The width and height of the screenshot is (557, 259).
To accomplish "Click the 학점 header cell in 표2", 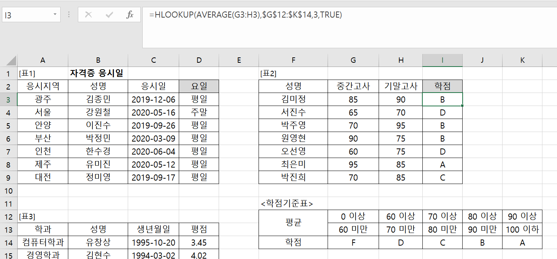I will [x=442, y=86].
